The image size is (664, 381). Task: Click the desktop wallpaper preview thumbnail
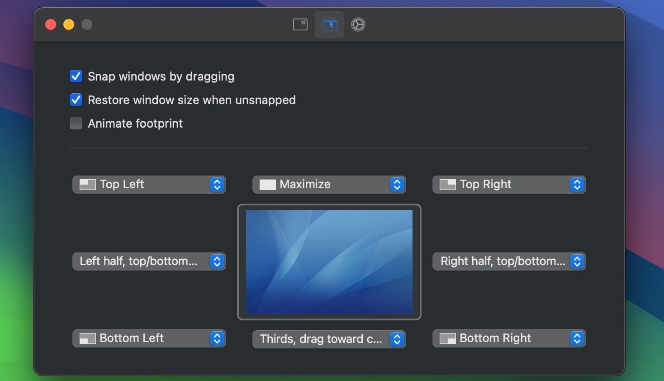pyautogui.click(x=329, y=262)
